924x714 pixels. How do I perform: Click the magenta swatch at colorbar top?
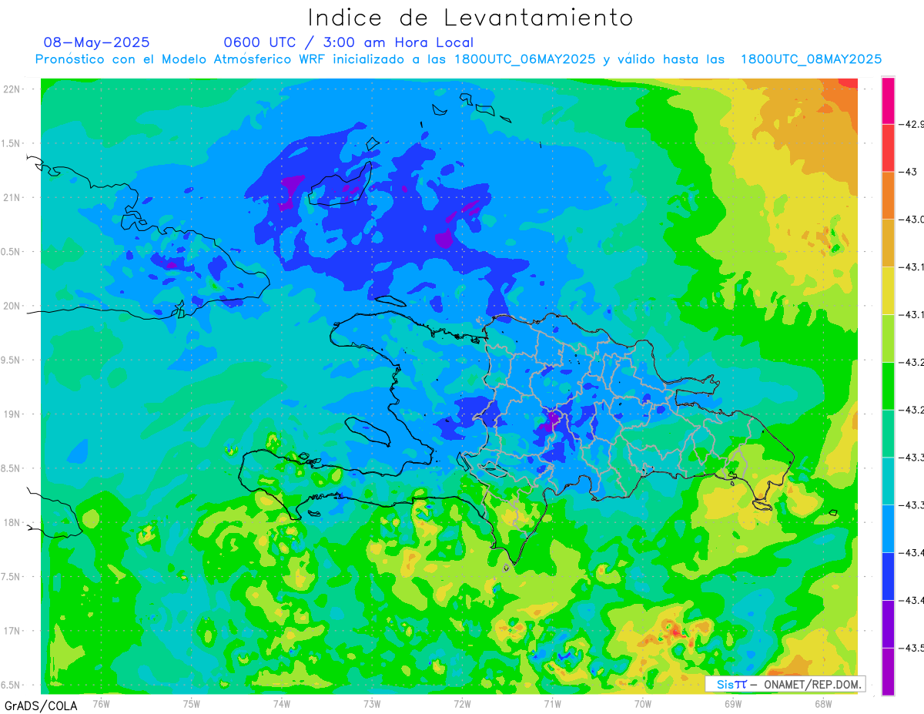[x=888, y=100]
